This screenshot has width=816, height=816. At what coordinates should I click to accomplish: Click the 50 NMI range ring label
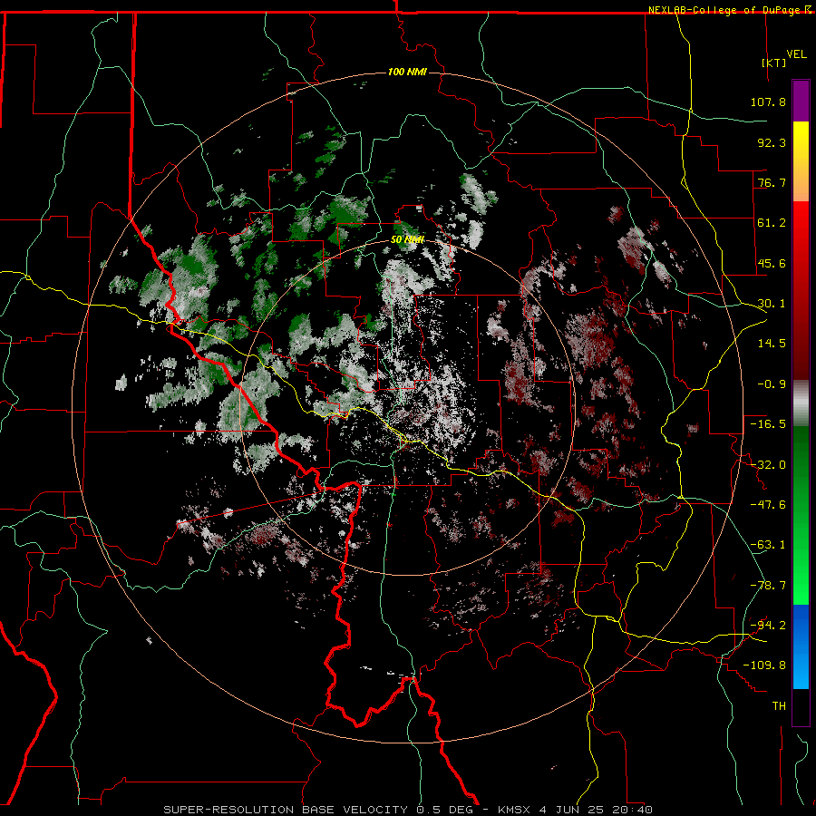407,239
